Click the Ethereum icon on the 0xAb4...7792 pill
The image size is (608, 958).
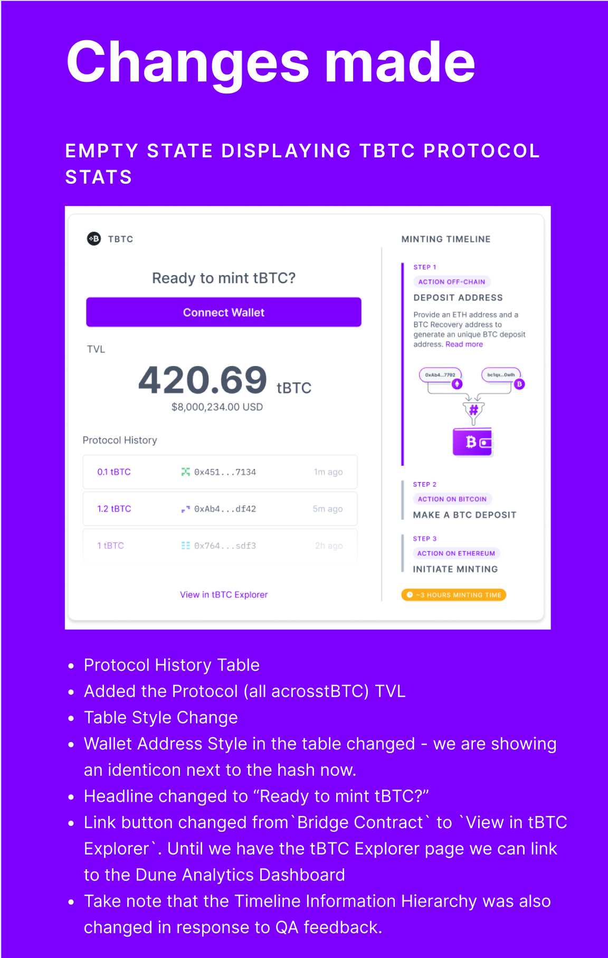coord(457,383)
